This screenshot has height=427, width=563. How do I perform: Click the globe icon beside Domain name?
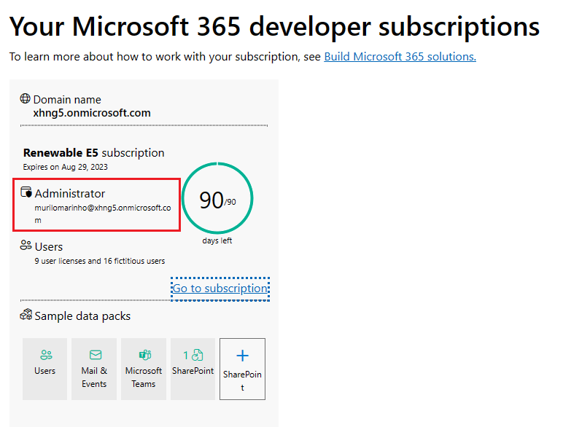click(x=25, y=98)
